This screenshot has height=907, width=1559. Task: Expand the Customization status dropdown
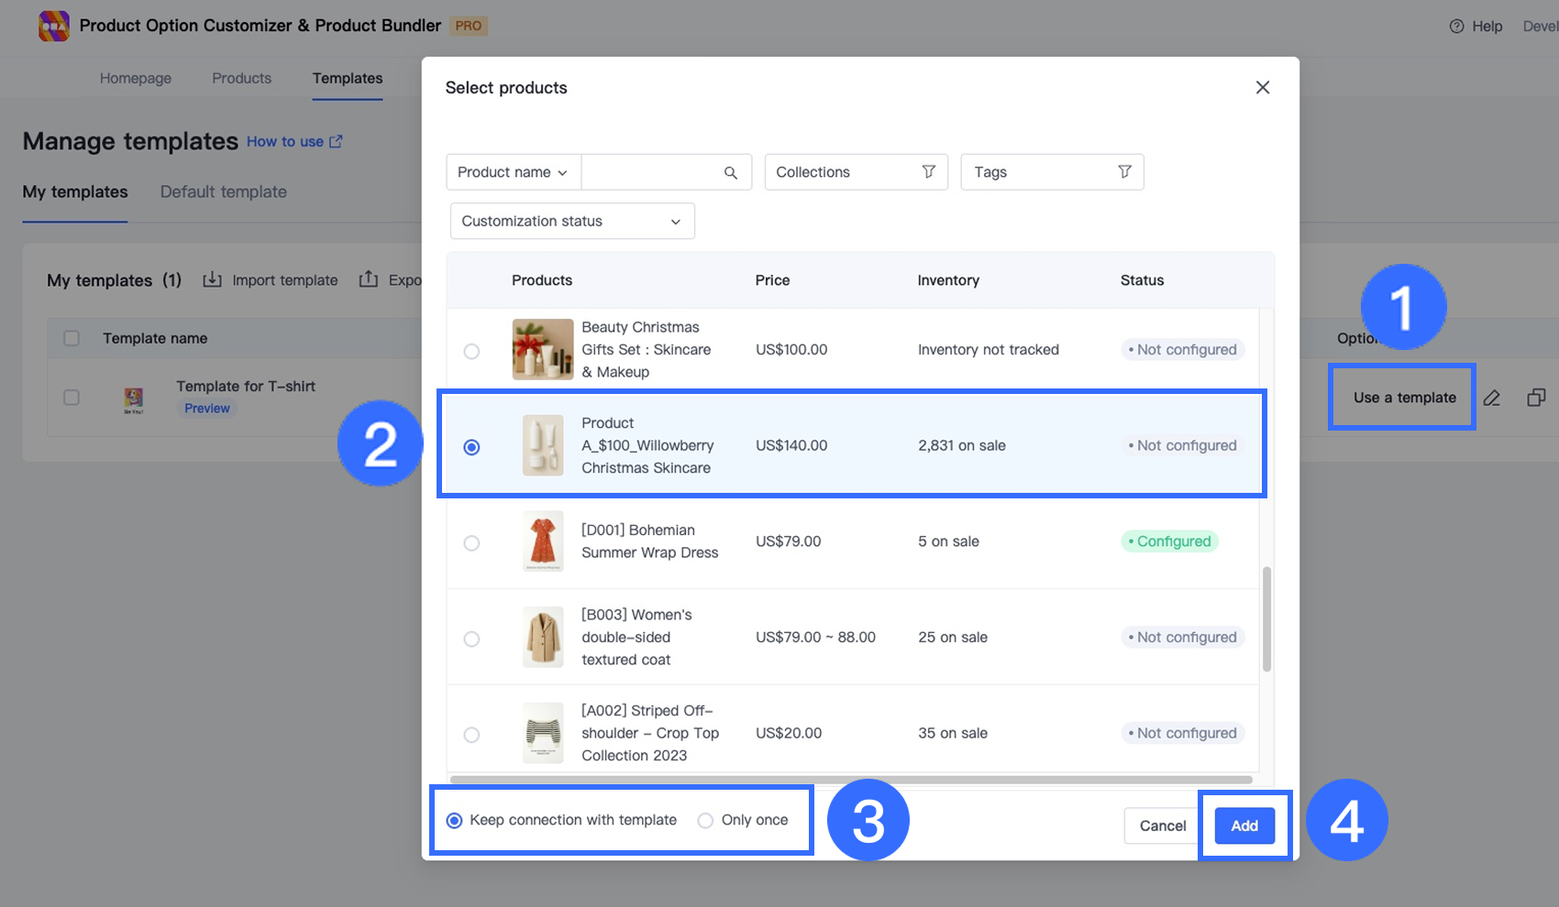tap(571, 222)
